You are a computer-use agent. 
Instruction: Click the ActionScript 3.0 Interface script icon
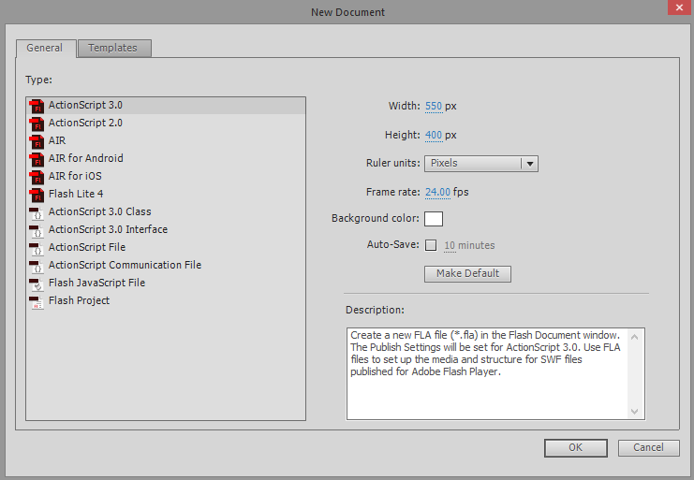[37, 231]
